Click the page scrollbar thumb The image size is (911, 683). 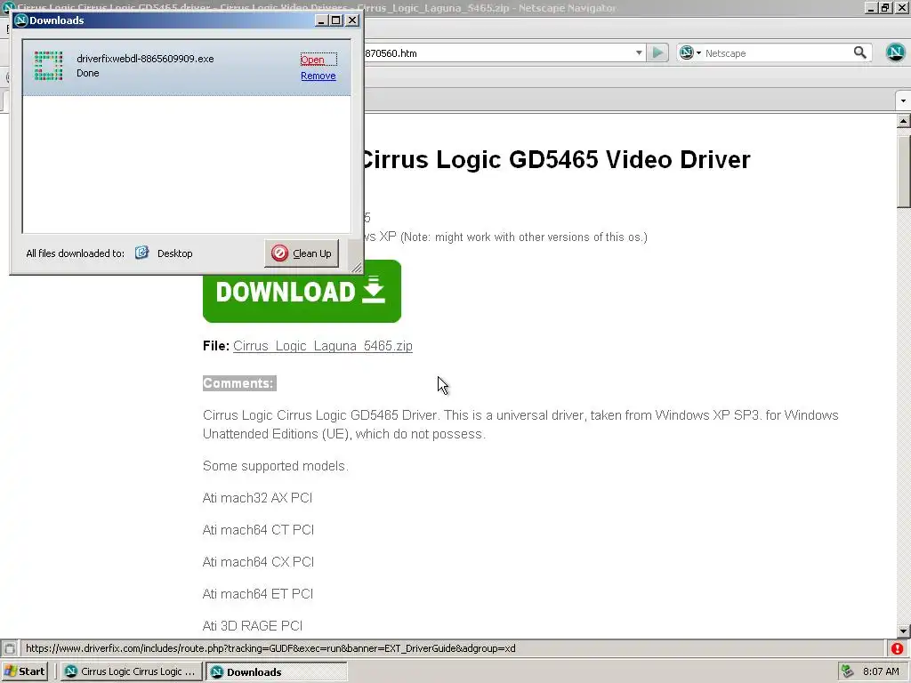pyautogui.click(x=904, y=172)
